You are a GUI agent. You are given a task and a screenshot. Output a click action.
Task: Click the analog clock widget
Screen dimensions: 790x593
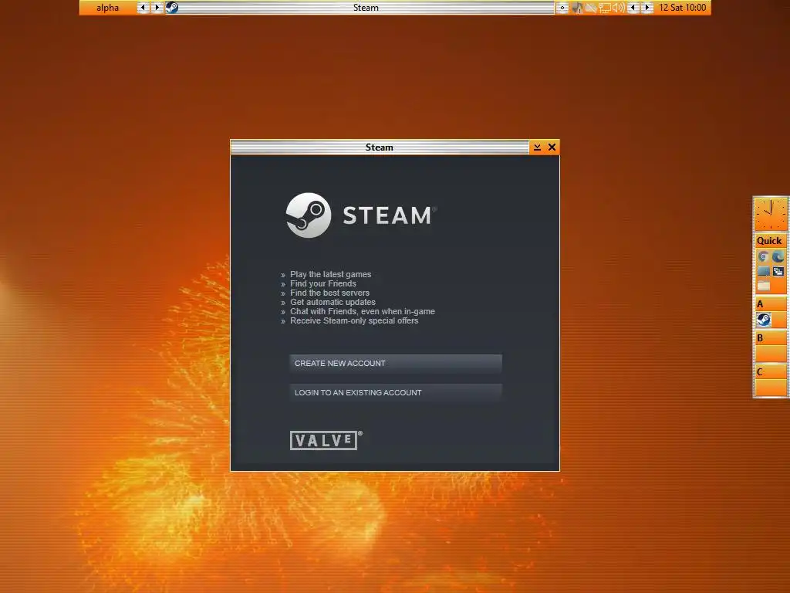771,215
